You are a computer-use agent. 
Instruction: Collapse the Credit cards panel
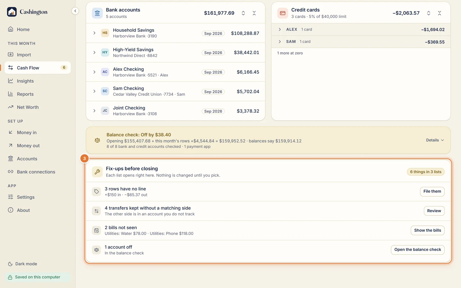click(440, 13)
